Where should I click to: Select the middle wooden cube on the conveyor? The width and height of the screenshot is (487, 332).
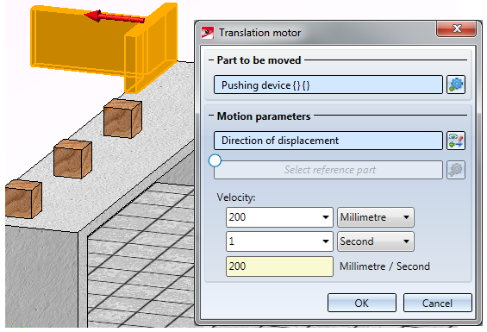coord(72,159)
